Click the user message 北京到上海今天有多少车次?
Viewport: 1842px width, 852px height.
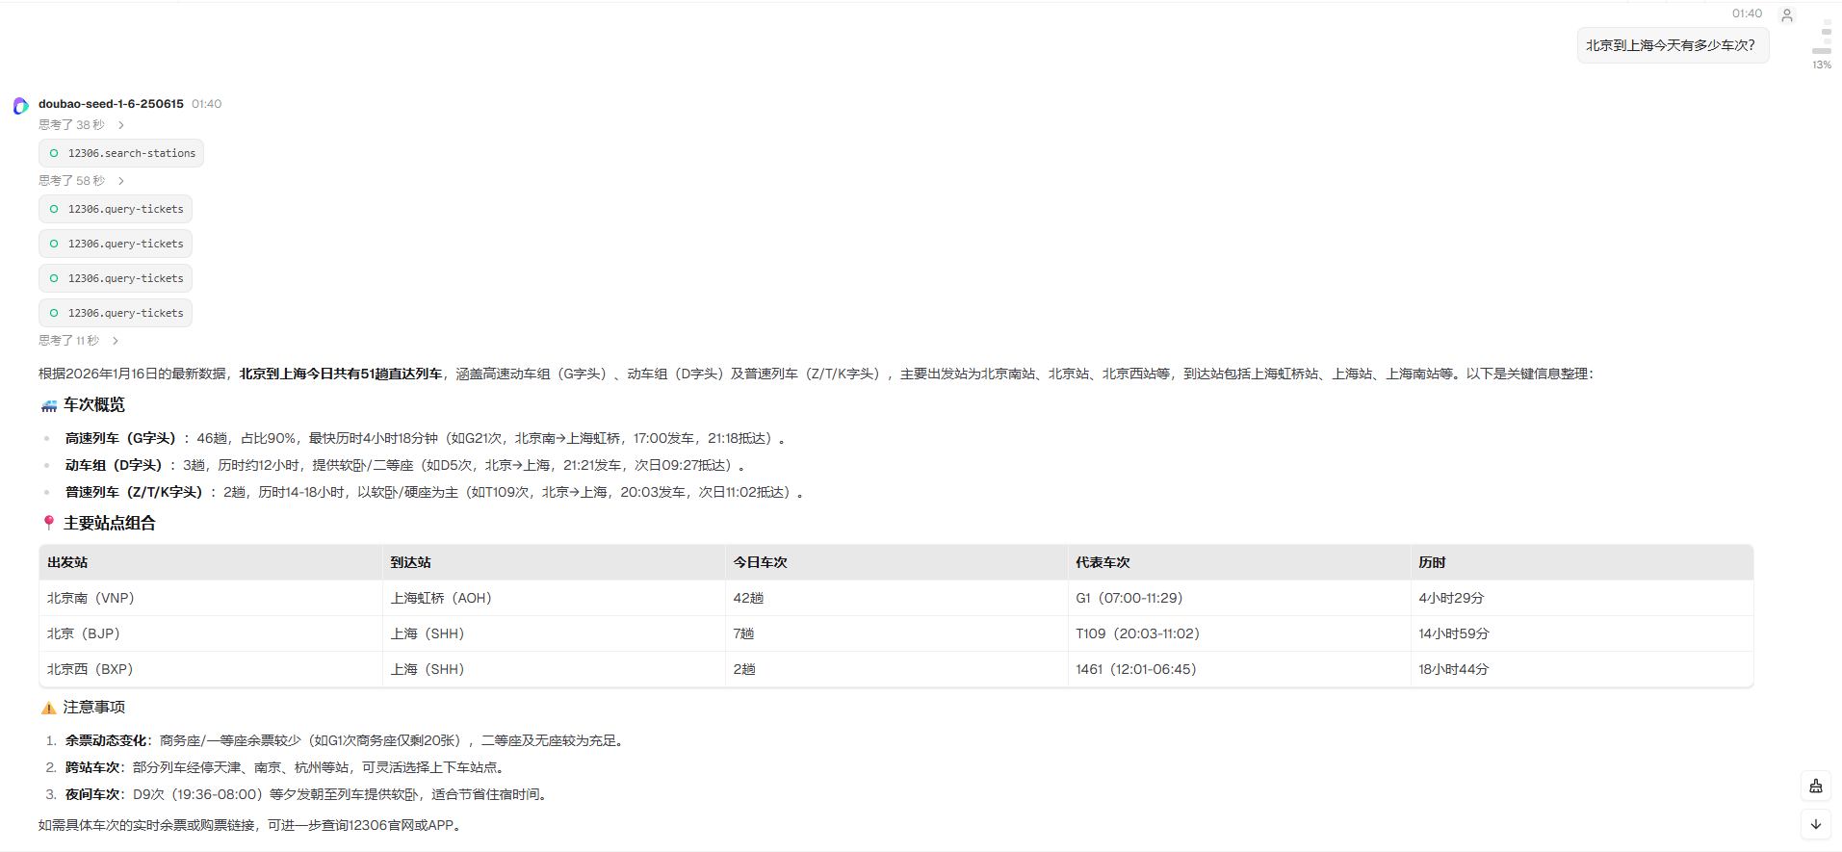click(1673, 45)
